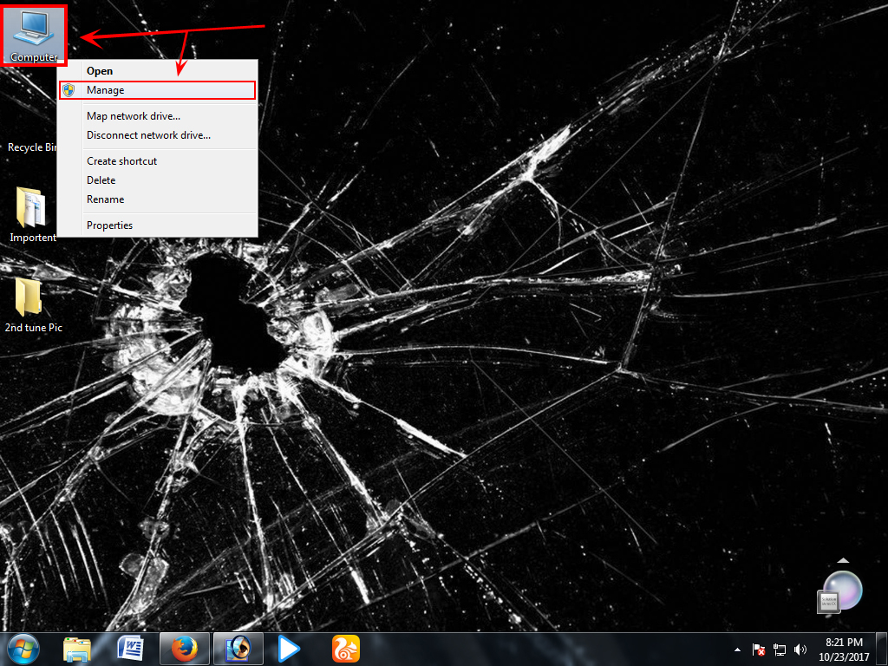This screenshot has height=666, width=888.
Task: Launch Microsoft Word from taskbar
Action: (130, 649)
